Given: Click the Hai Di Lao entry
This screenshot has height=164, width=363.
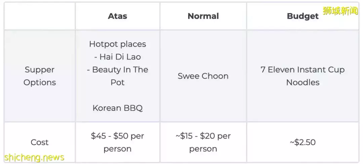Looking at the screenshot, I should (x=117, y=57).
